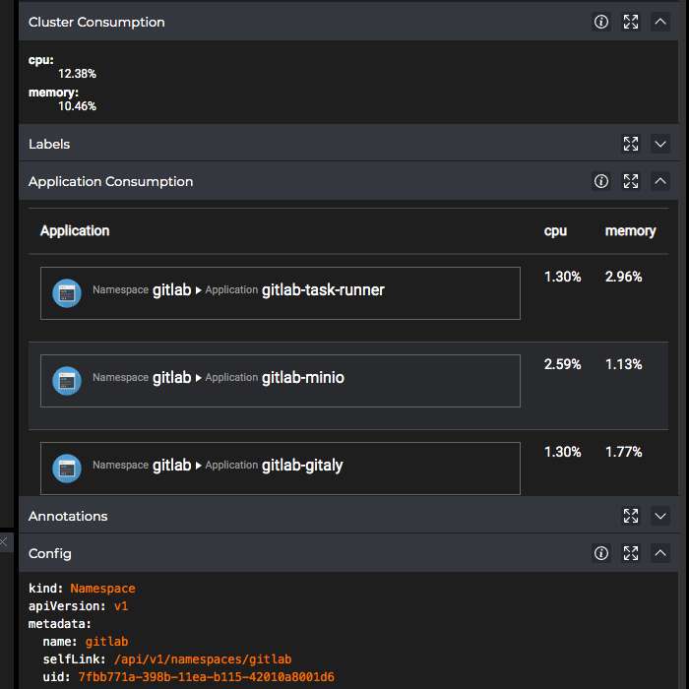Click info icon in Application Consumption header
The height and width of the screenshot is (689, 689).
[601, 181]
